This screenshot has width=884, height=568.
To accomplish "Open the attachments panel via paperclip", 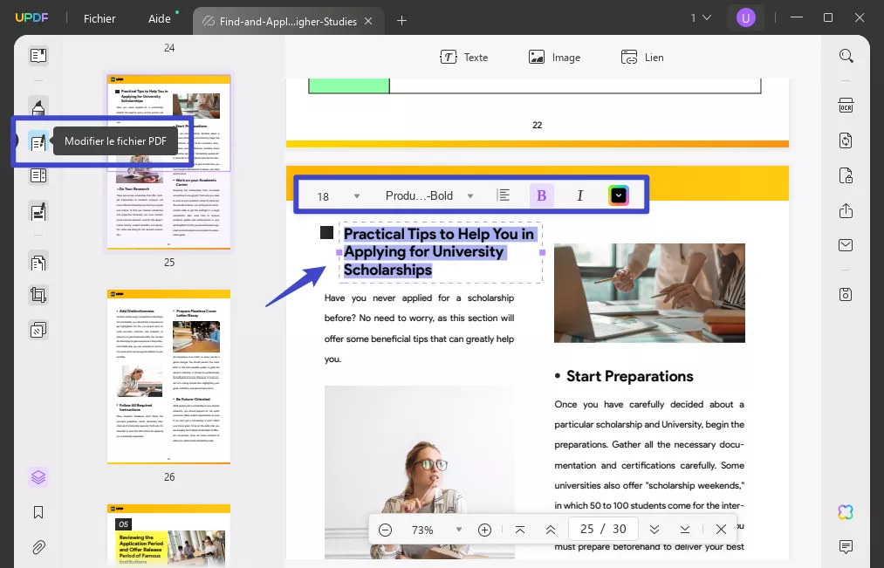I will pos(38,547).
